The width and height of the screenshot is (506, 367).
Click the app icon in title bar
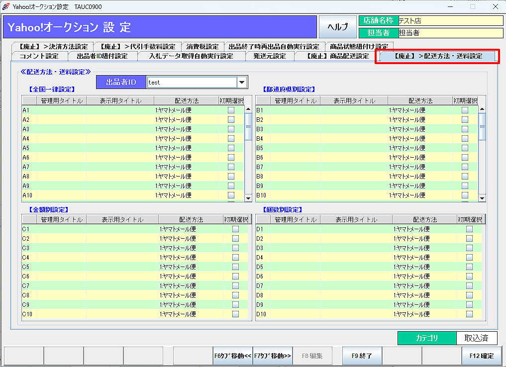6,6
